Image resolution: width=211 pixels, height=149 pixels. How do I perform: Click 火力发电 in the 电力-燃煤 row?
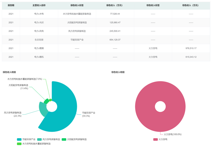153,48
